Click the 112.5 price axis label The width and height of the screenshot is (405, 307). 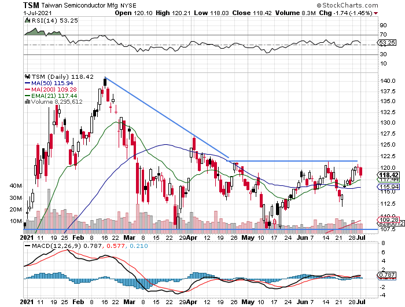388,204
